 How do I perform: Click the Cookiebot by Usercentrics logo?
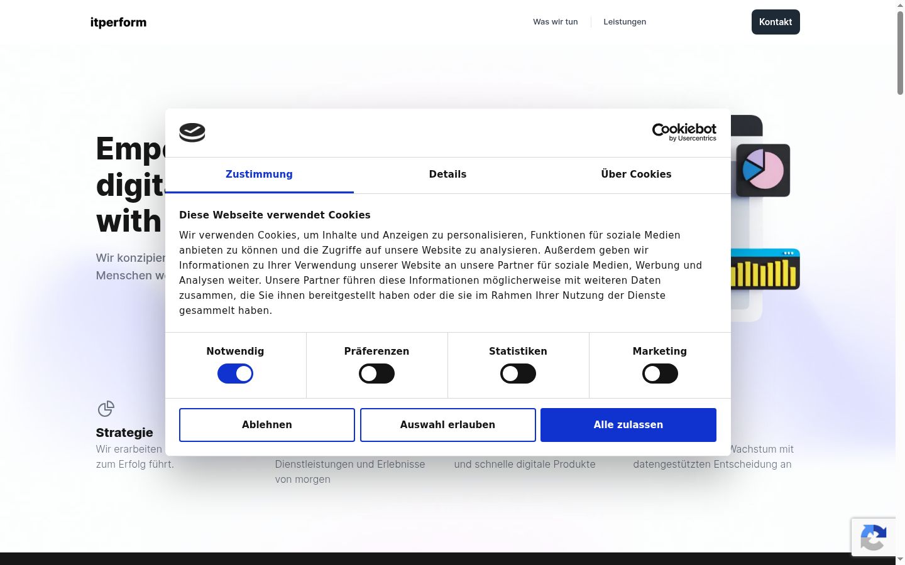tap(684, 132)
